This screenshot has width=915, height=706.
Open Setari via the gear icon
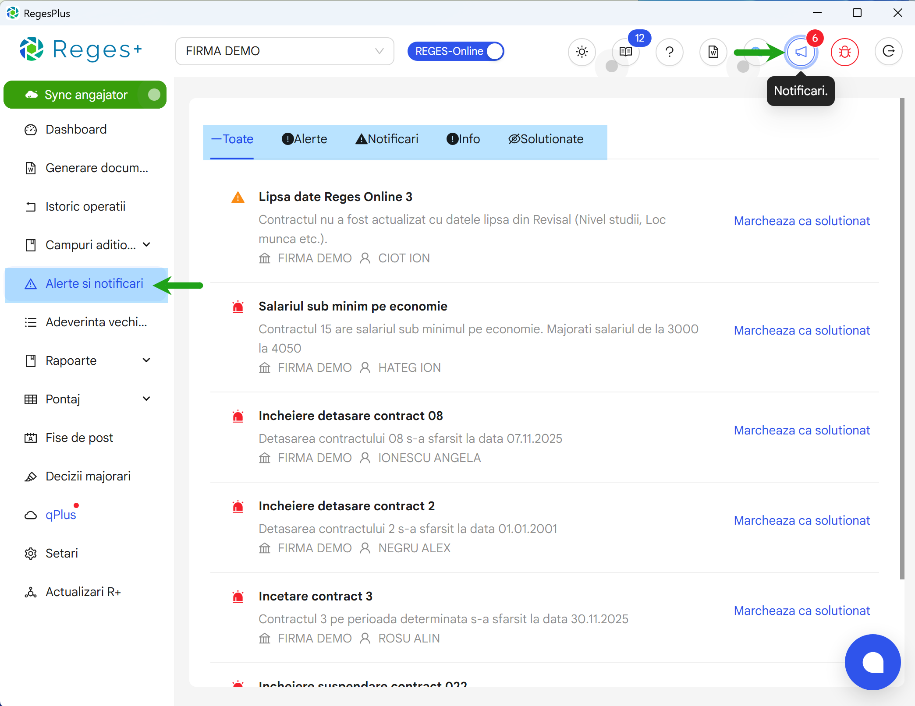tap(61, 553)
